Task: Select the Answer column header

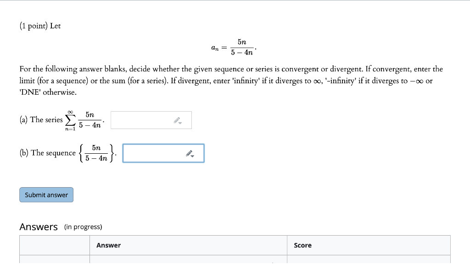Action: point(108,245)
